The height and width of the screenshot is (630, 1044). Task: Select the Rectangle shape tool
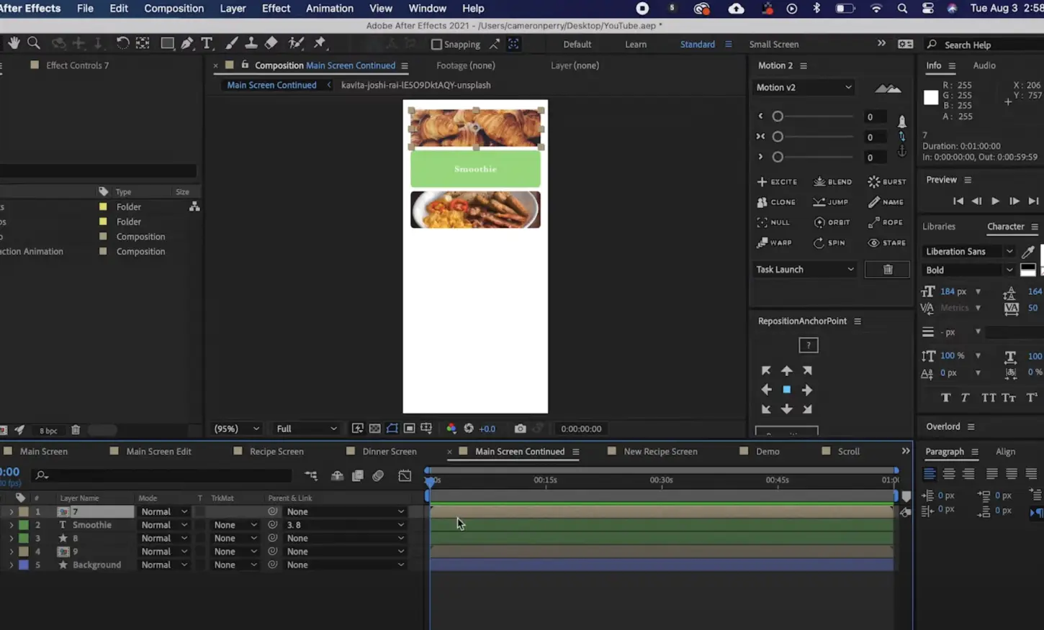[x=167, y=43]
